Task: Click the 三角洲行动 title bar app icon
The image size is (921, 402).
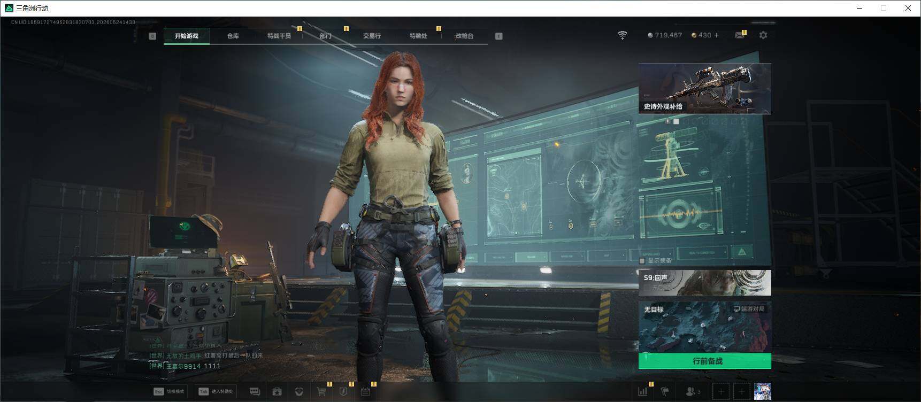Action: pos(9,8)
